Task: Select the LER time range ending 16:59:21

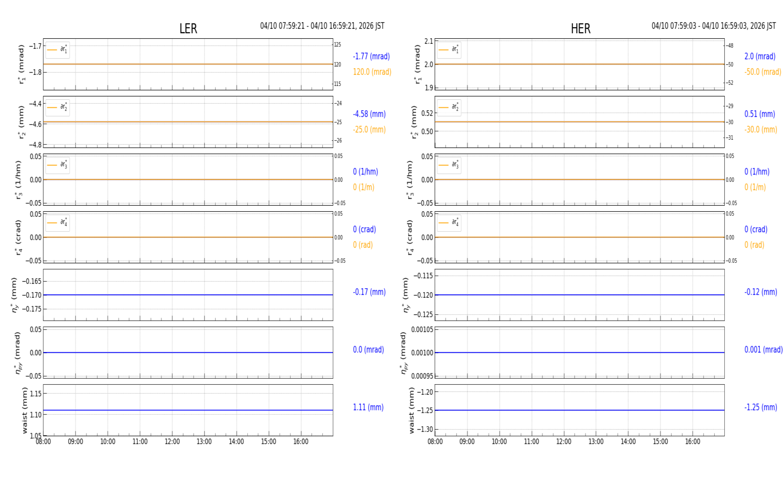Action: click(x=322, y=26)
